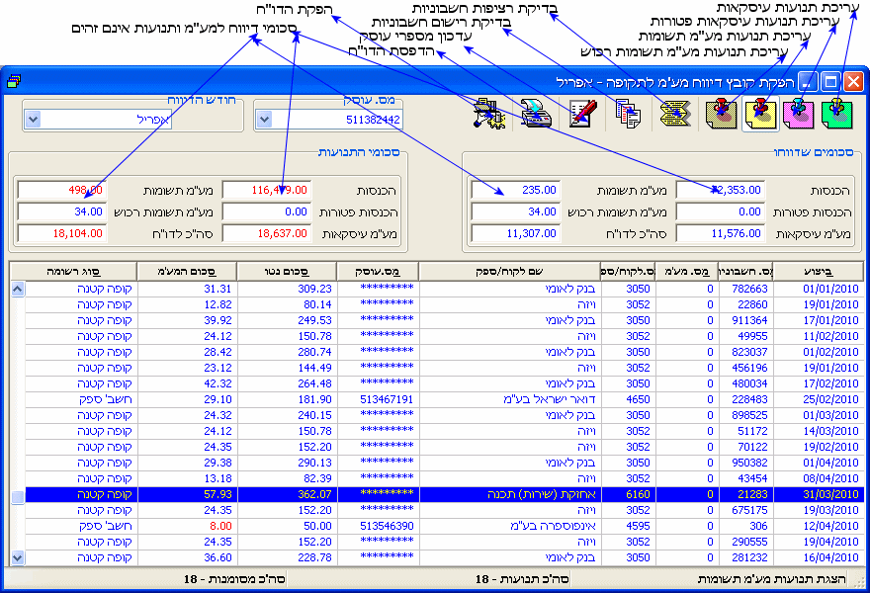Click status bar text הצגת תנועות מע"מ תשומות
This screenshot has height=593, width=870.
772,579
